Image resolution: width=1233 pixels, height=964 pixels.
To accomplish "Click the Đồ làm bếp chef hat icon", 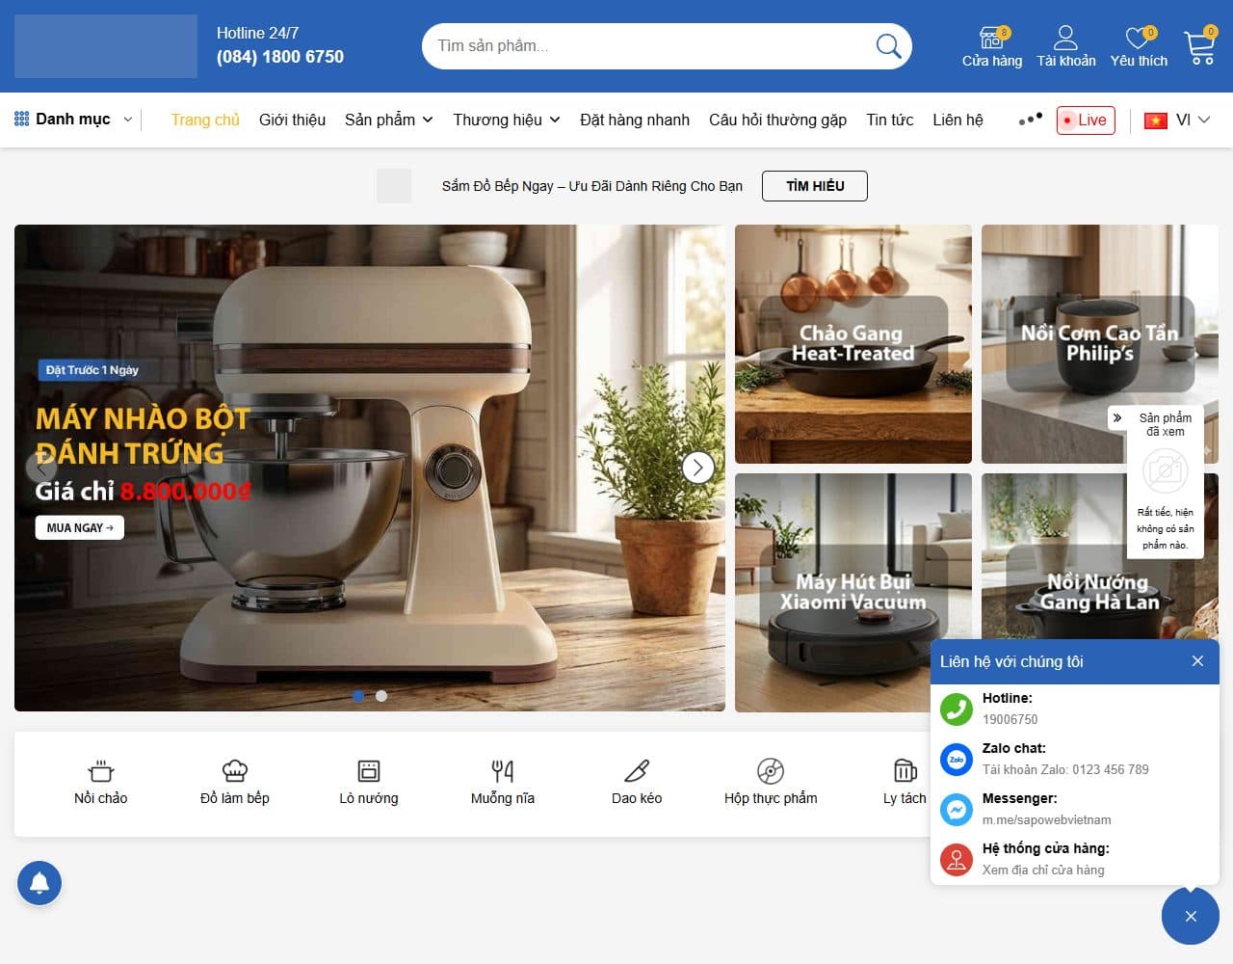I will [235, 770].
